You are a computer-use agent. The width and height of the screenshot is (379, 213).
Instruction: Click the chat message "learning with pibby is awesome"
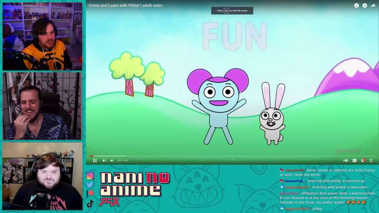point(340,187)
